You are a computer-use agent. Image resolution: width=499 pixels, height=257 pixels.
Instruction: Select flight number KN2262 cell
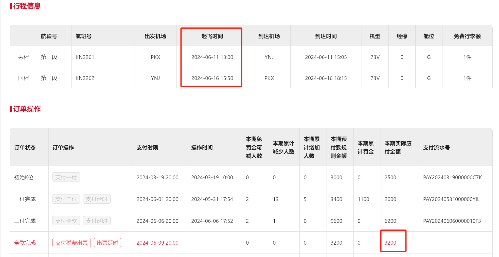pos(85,78)
